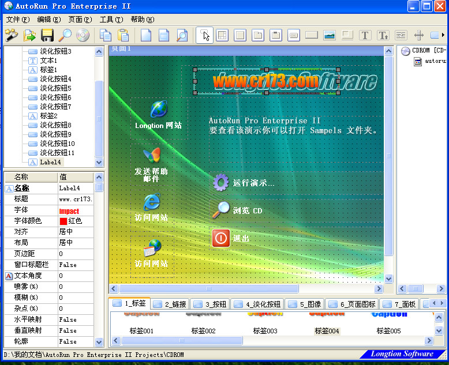The height and width of the screenshot is (365, 449).
Task: Click the plain square frame object tool
Action: (x=240, y=35)
